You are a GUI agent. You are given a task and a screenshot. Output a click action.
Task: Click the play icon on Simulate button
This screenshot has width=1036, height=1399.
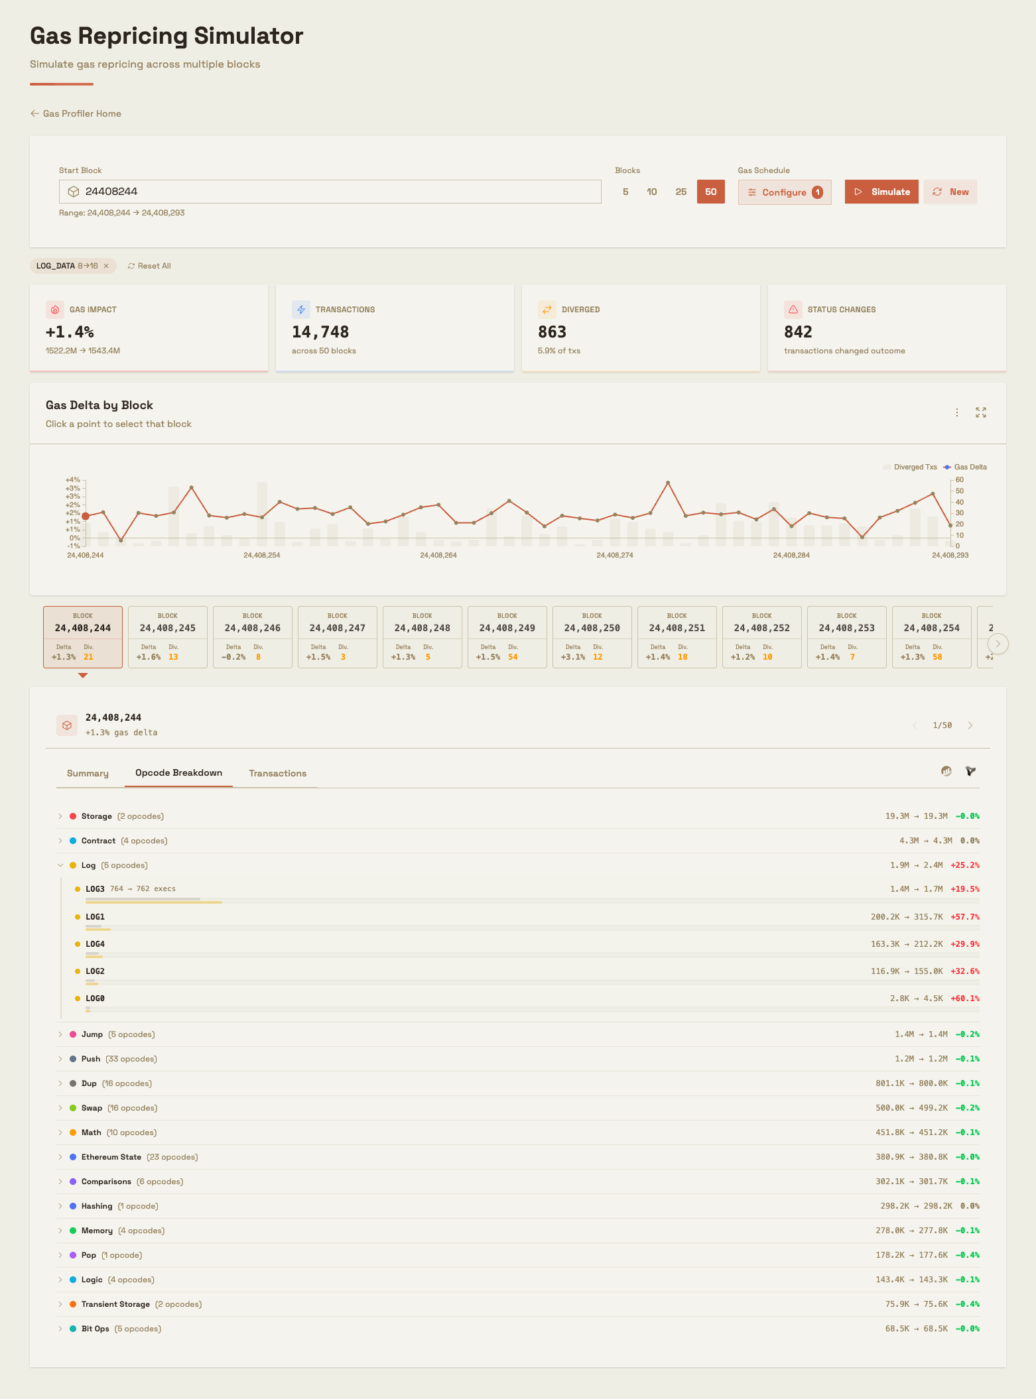click(x=858, y=192)
